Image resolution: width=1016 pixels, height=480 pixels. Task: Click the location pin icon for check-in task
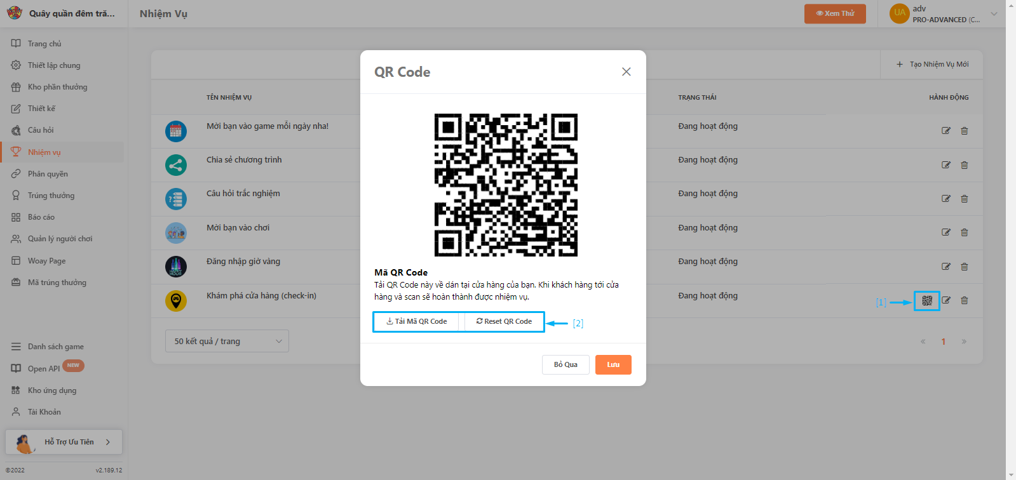(176, 300)
